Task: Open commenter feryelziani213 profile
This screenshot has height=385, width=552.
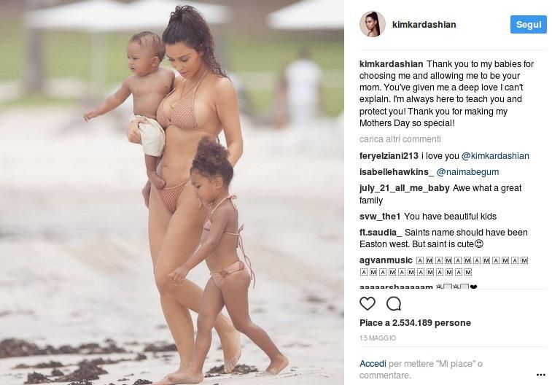Action: pos(389,156)
